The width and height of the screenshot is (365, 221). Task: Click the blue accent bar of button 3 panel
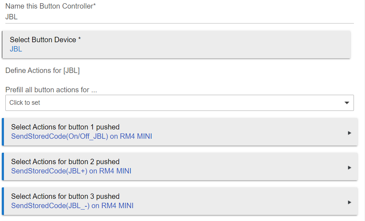[3, 201]
